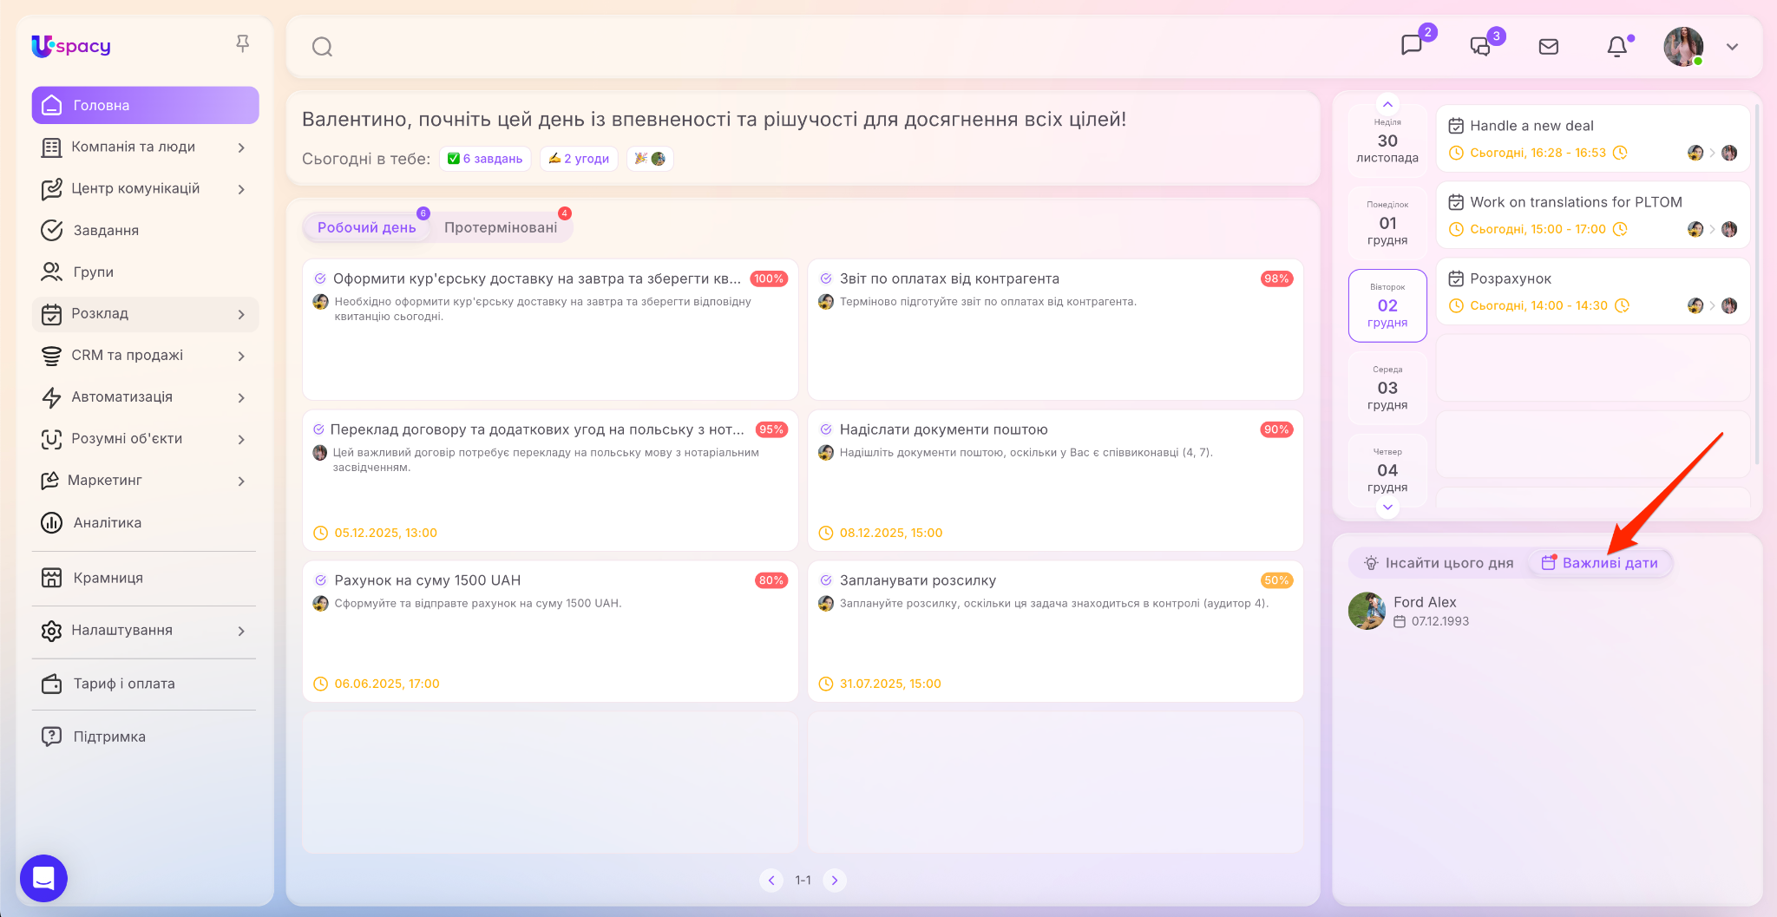
Task: Toggle completion of the 'Надіслати документи поштою' task
Action: point(826,429)
